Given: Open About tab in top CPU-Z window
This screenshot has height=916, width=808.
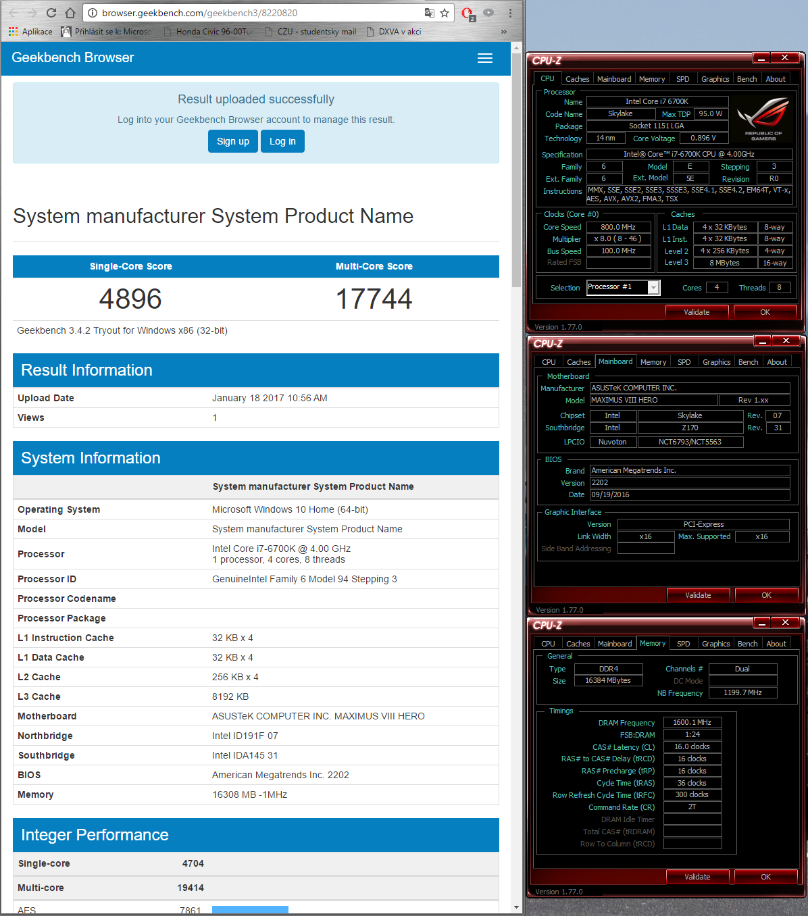Looking at the screenshot, I should (x=776, y=79).
